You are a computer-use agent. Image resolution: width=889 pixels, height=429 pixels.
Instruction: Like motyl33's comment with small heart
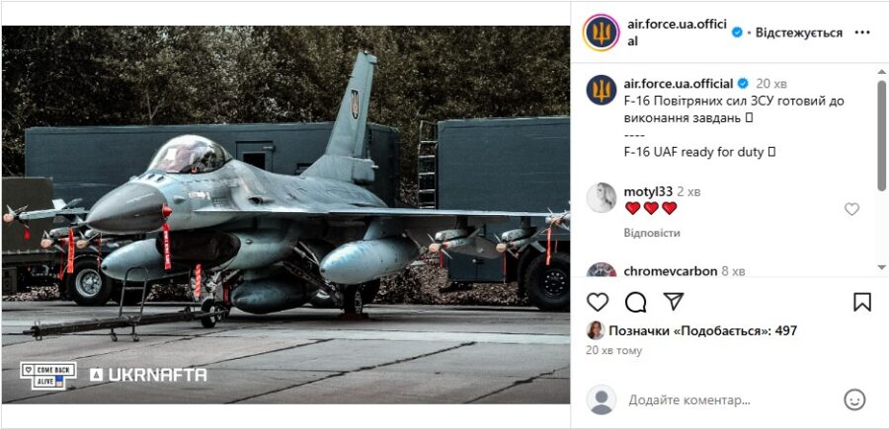pos(851,209)
